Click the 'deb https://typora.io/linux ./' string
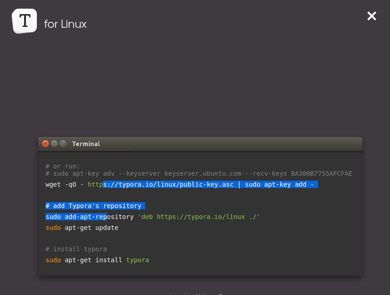 (199, 217)
